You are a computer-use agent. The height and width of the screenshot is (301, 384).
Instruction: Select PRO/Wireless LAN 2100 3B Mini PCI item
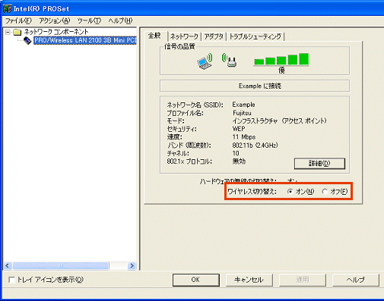point(85,40)
